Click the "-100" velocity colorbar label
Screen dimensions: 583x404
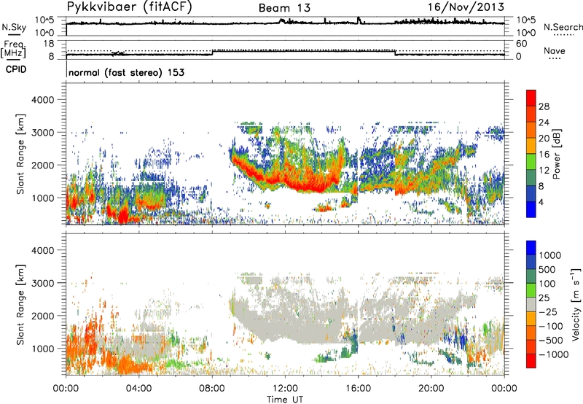tap(550, 326)
